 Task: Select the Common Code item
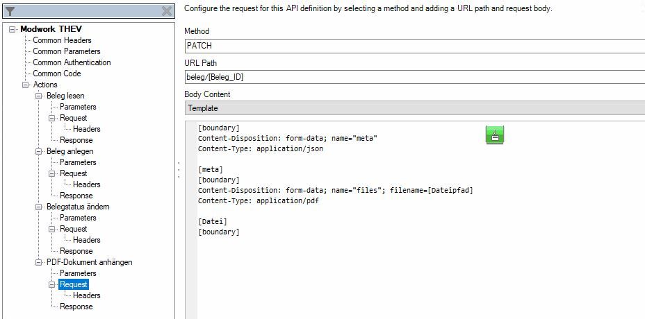click(57, 74)
